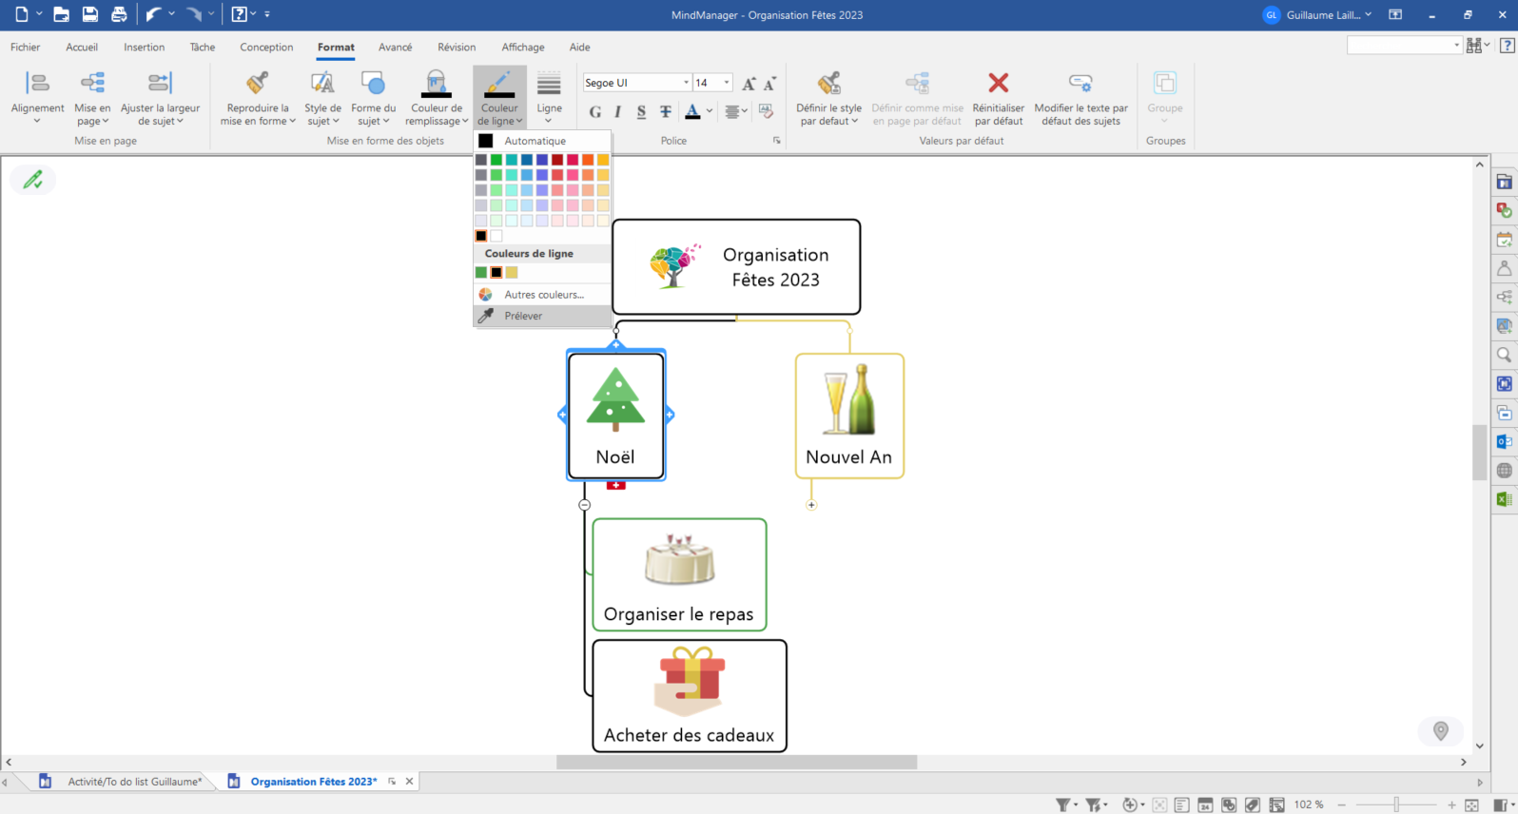Toggle strikethrough text formatting
The height and width of the screenshot is (814, 1518).
[666, 112]
